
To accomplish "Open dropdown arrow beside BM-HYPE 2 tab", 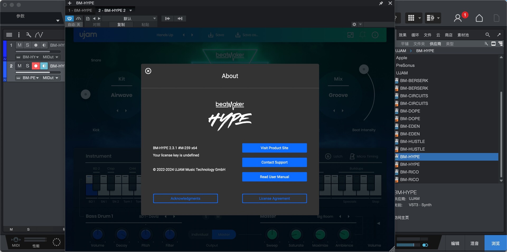I will [x=131, y=11].
